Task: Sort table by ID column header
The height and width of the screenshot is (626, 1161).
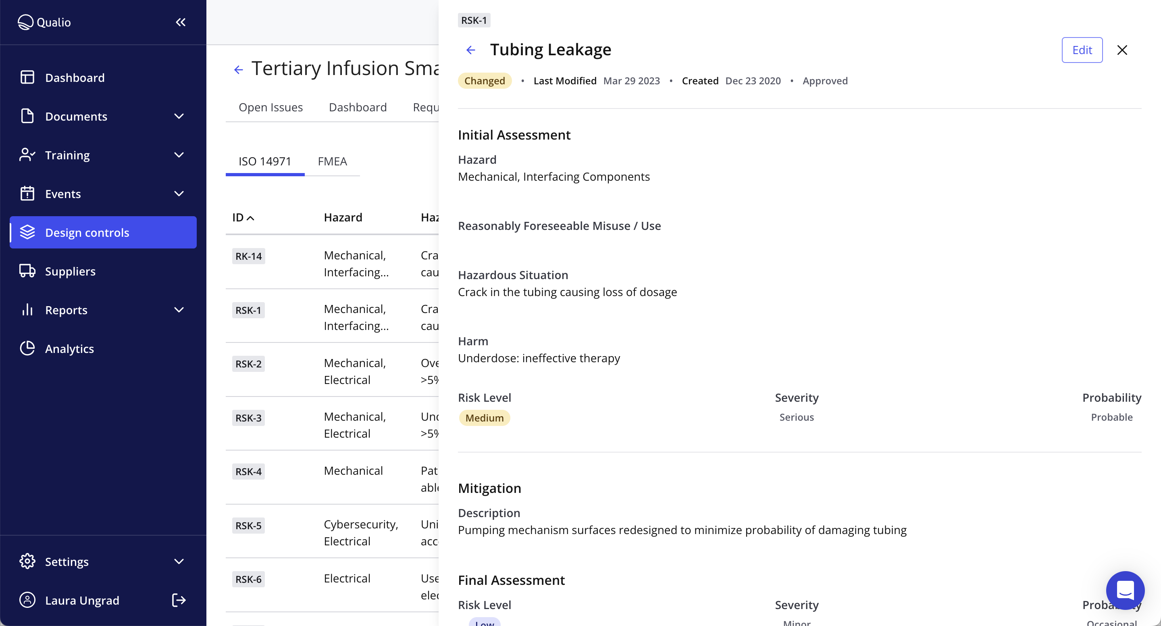Action: (x=243, y=217)
